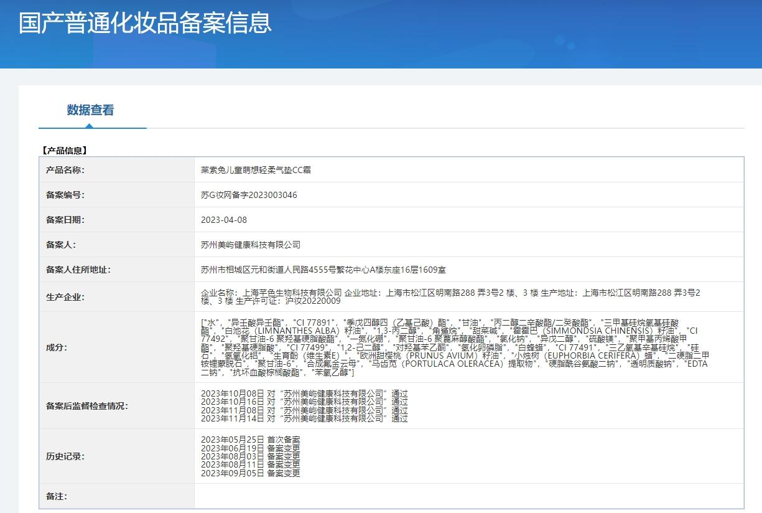762x513 pixels.
Task: Click the filing number 苏G妆网备字2023003046
Action: 249,195
